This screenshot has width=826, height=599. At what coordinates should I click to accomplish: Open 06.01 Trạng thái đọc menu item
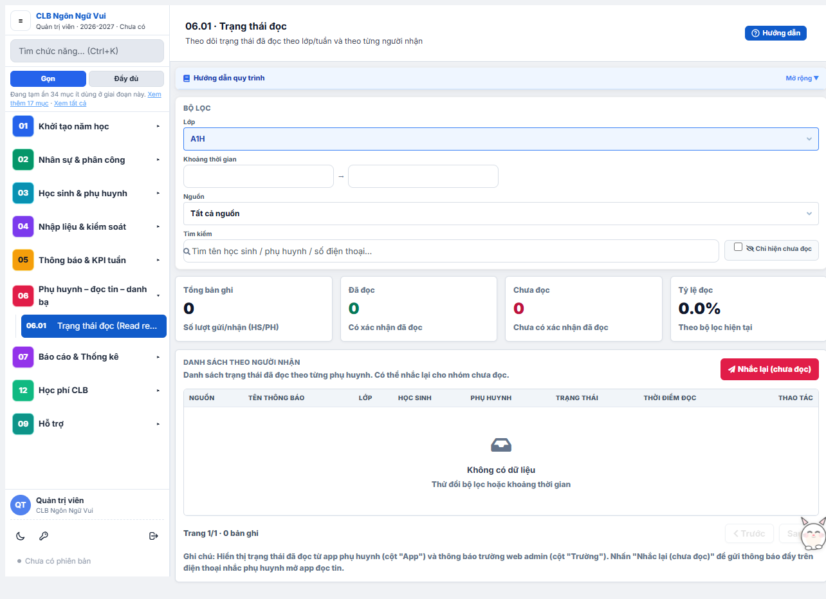pos(94,326)
